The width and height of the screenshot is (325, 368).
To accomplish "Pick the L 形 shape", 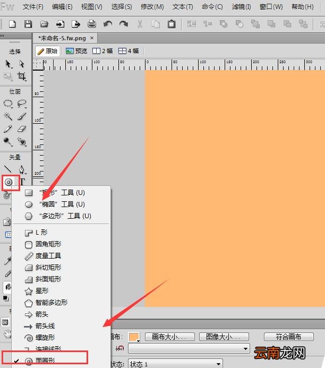I will (x=61, y=233).
